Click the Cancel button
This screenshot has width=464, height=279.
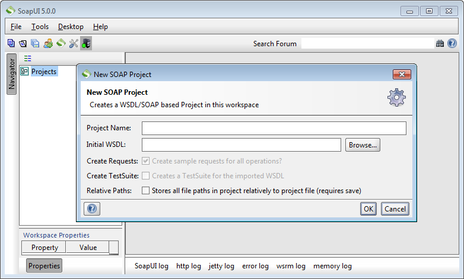395,209
